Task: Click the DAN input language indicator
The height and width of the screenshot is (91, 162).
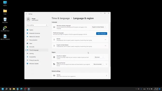Action: pos(145,89)
